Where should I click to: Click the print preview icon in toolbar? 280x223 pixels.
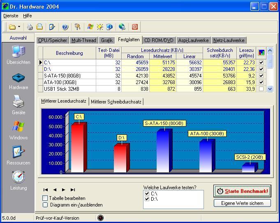[x=39, y=27]
